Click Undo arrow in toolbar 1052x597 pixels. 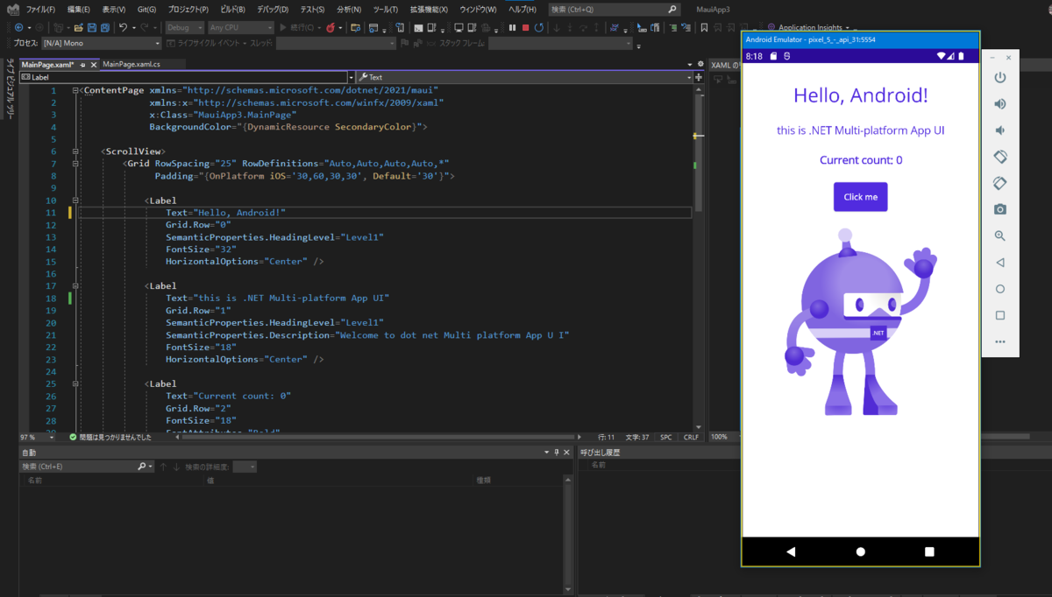[123, 28]
